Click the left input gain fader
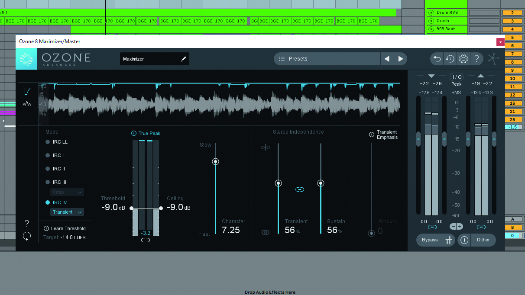Screen dimensions: 525x295 418,139
